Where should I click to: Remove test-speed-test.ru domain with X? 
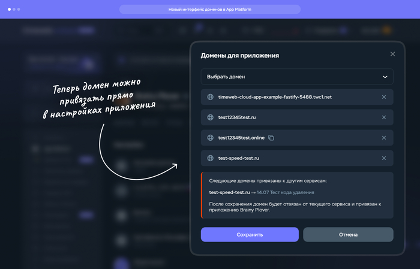click(384, 158)
